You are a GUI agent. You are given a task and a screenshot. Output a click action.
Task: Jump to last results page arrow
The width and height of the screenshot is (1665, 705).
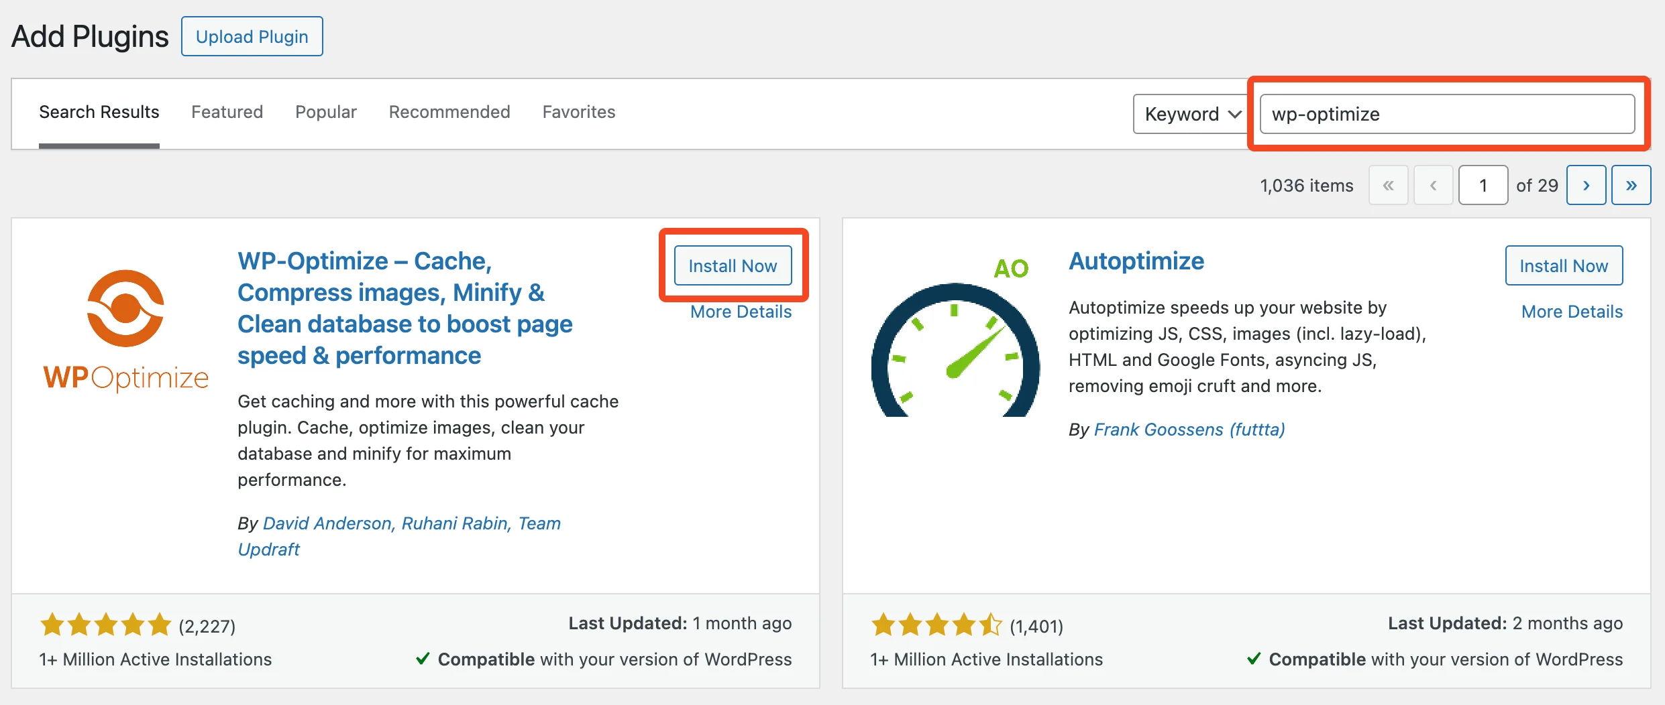click(1631, 185)
